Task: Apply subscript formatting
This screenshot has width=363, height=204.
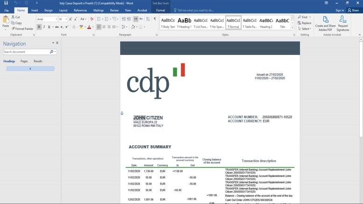Action: click(x=62, y=27)
